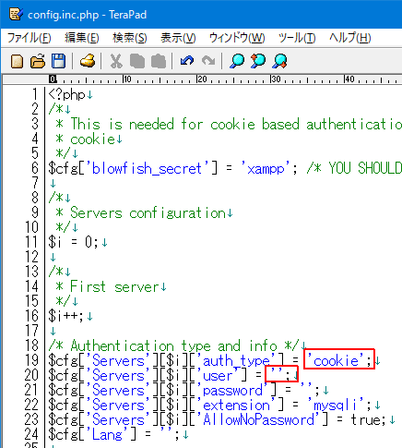The height and width of the screenshot is (448, 402).
Task: Open search with magnifier icon
Action: (x=237, y=61)
